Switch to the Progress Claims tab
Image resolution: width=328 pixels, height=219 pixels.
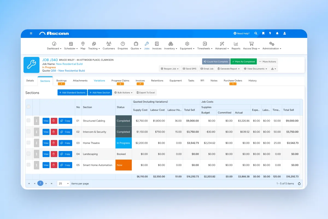click(120, 81)
